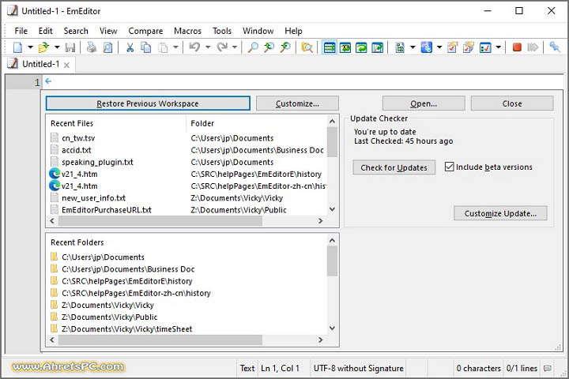The height and width of the screenshot is (379, 569).
Task: Click the CSV/TSV mode icon
Action: tap(400, 47)
